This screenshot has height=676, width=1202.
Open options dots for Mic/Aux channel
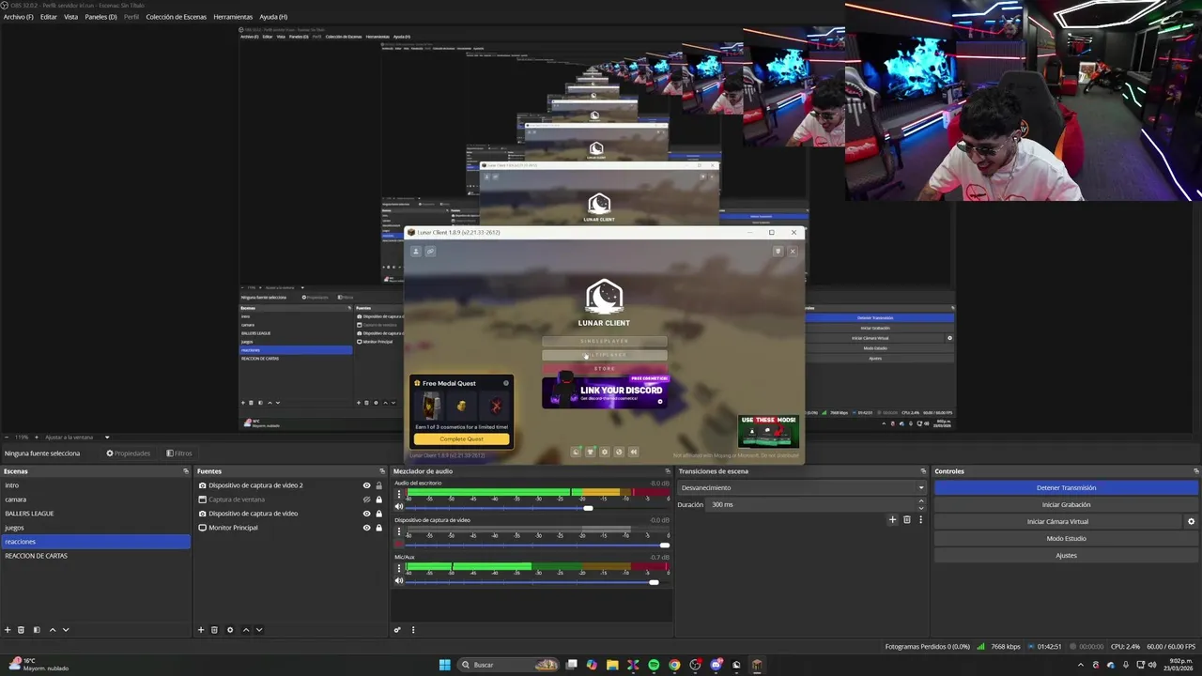[x=399, y=566]
